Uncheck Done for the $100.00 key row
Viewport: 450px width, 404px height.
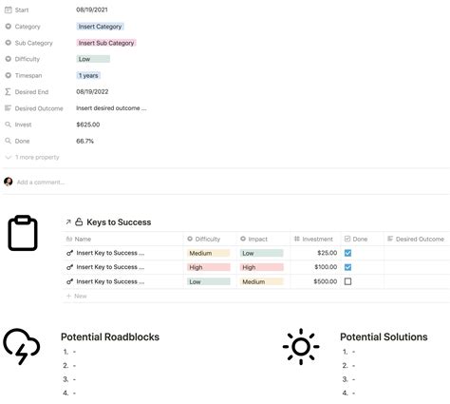click(347, 267)
